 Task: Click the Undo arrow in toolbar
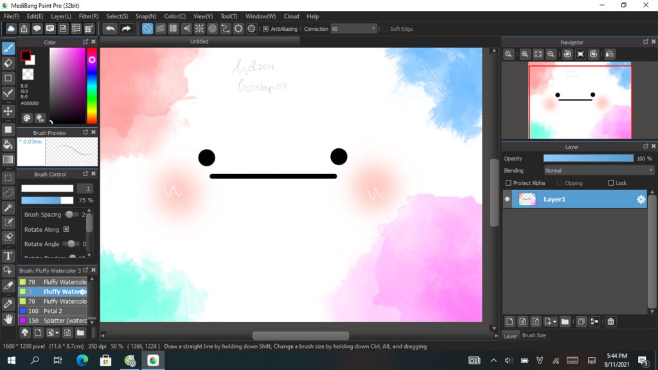coord(111,28)
